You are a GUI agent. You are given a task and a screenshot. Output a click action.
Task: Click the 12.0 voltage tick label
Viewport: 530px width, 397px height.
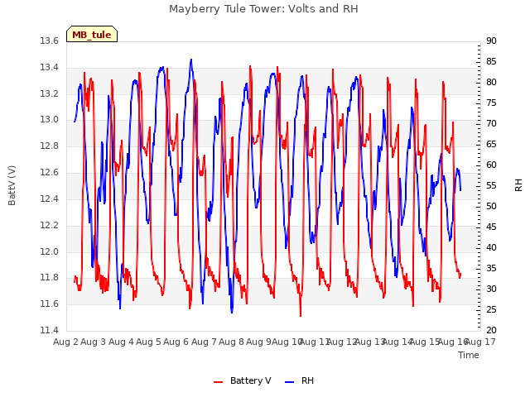tap(50, 251)
